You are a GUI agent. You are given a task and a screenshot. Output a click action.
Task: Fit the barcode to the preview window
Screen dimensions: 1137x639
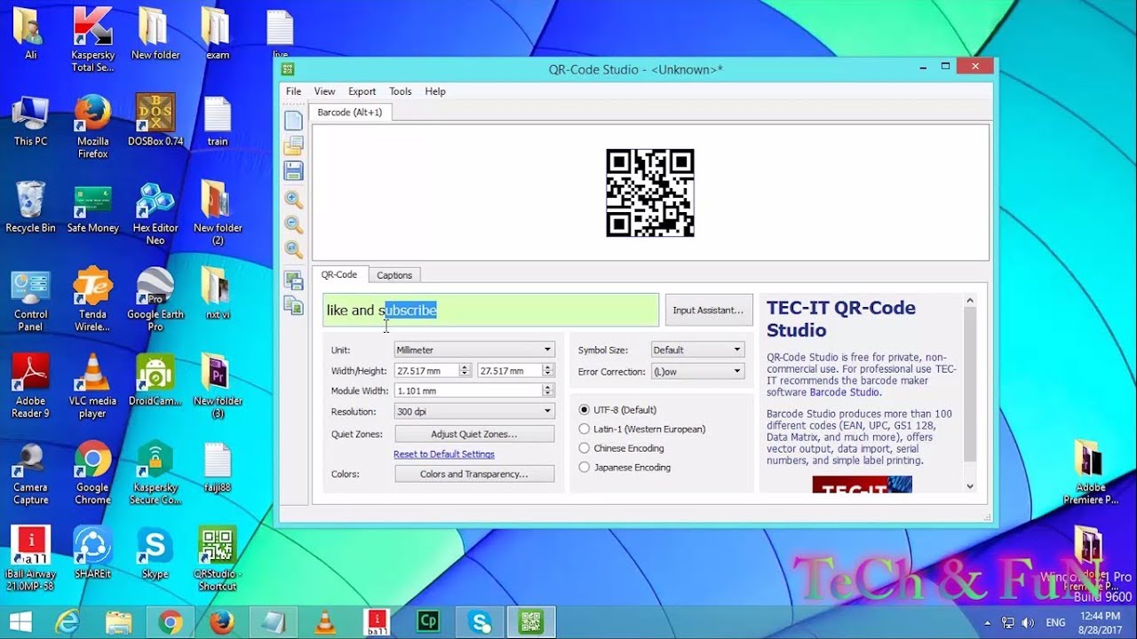[294, 249]
